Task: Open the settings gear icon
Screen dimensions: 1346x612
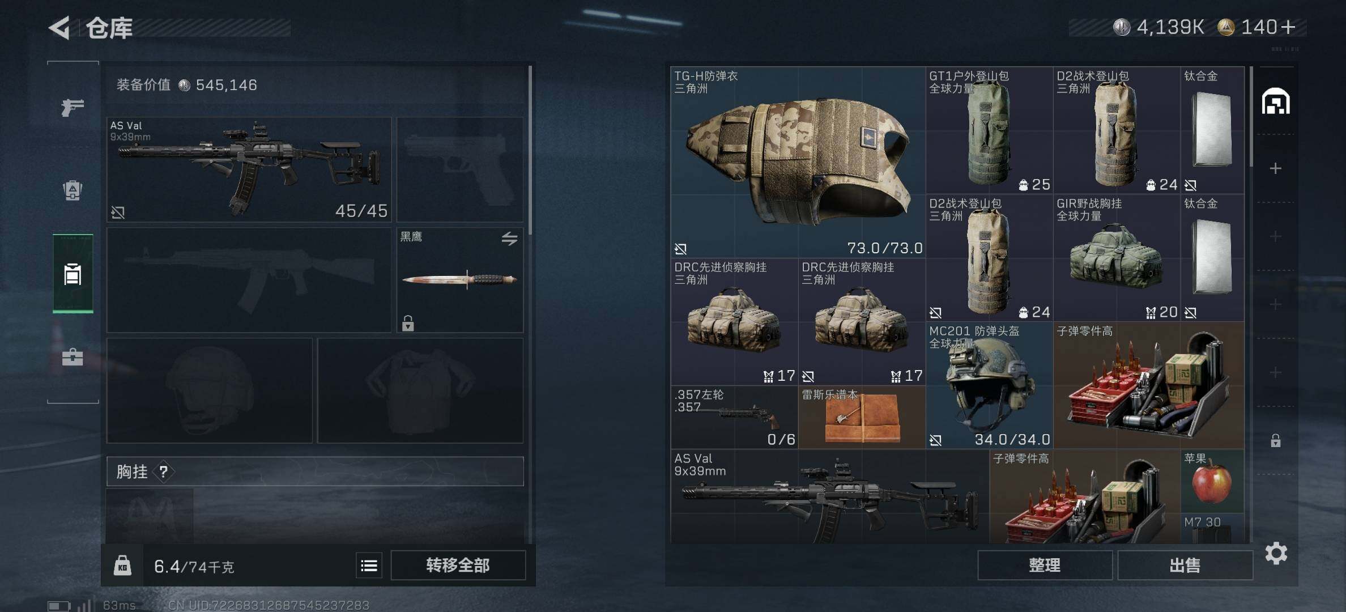Action: (1276, 553)
